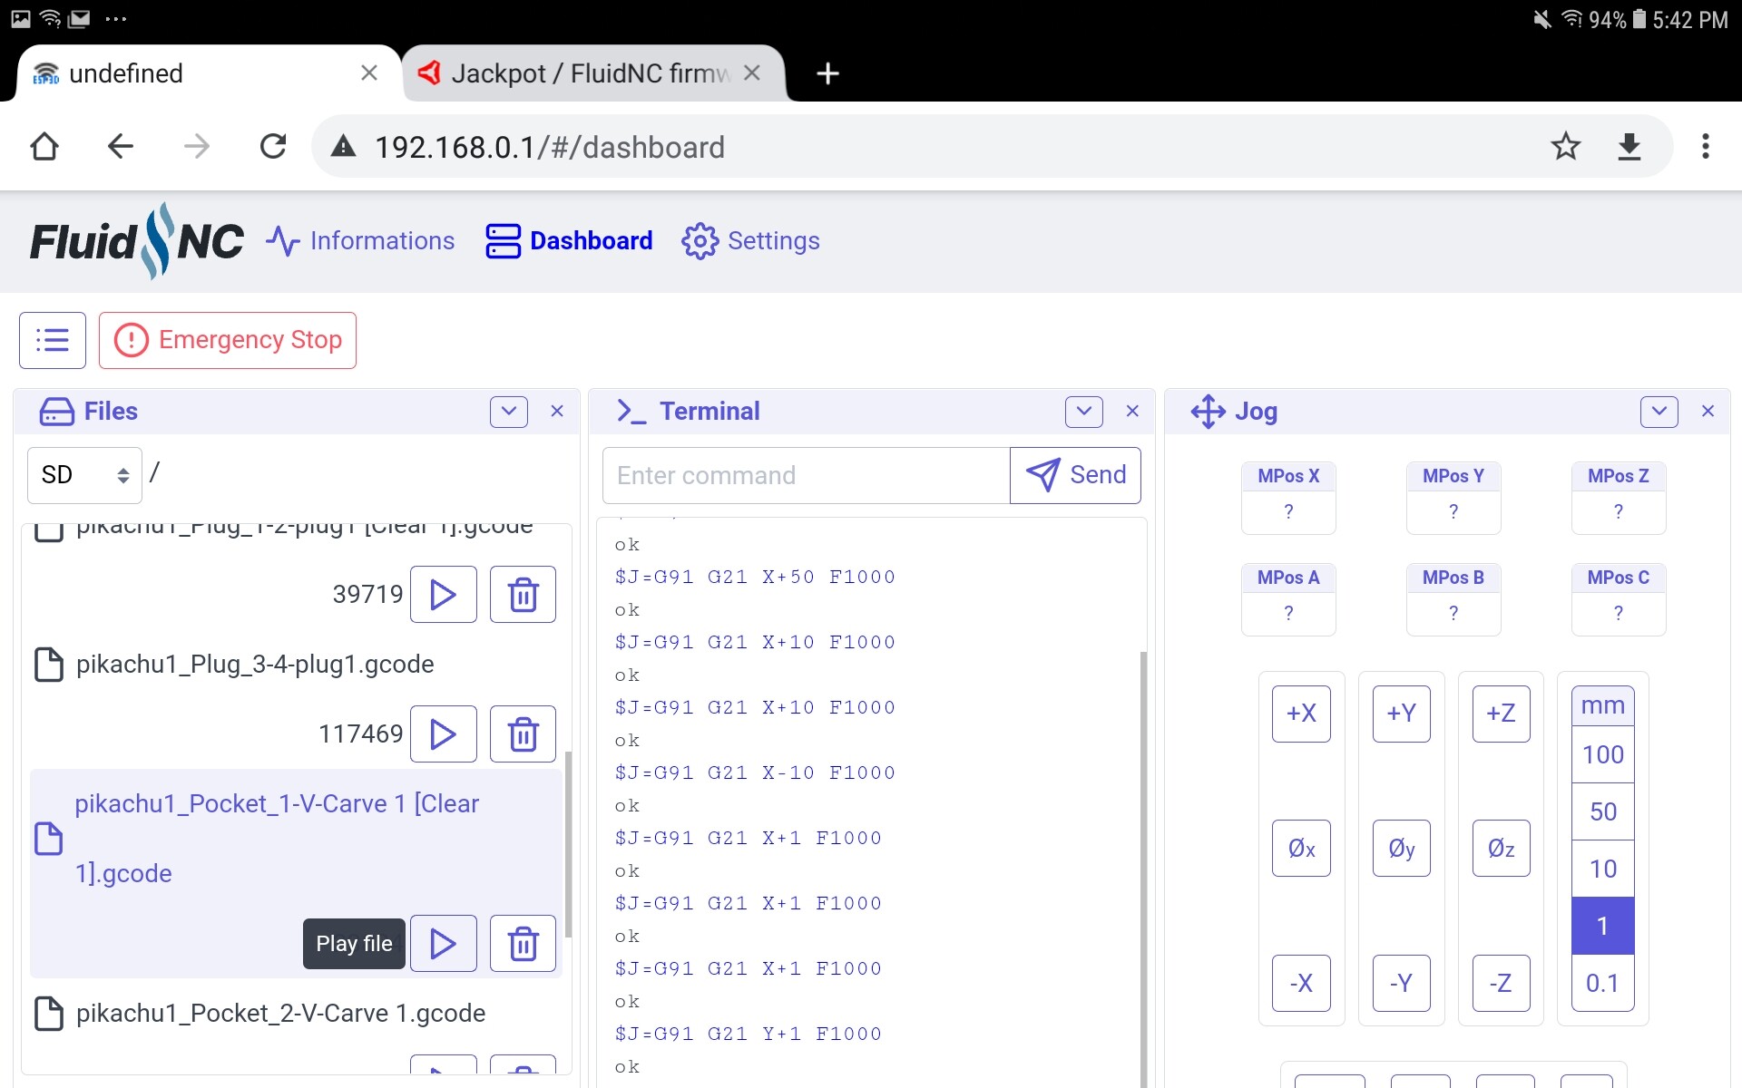Open the Informations page

point(360,241)
